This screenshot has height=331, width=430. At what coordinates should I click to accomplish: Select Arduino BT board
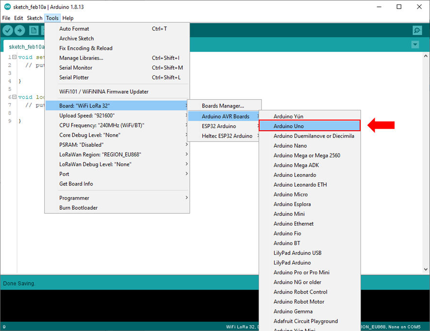click(310, 243)
